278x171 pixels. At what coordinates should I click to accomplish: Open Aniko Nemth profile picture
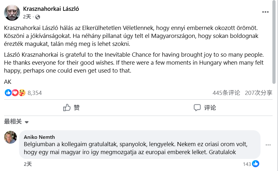(x=10, y=137)
